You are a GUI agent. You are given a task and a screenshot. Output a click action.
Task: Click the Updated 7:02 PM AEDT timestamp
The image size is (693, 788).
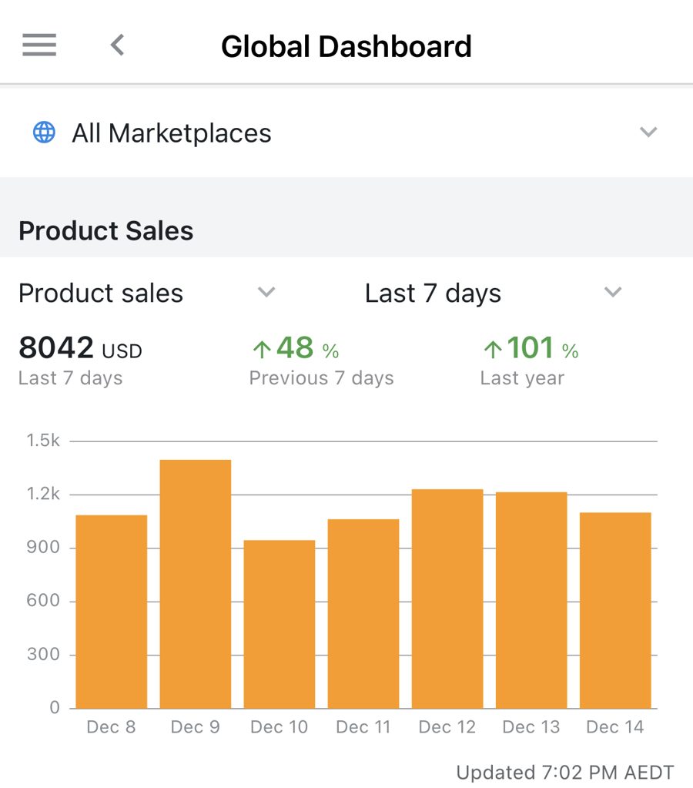pyautogui.click(x=565, y=772)
